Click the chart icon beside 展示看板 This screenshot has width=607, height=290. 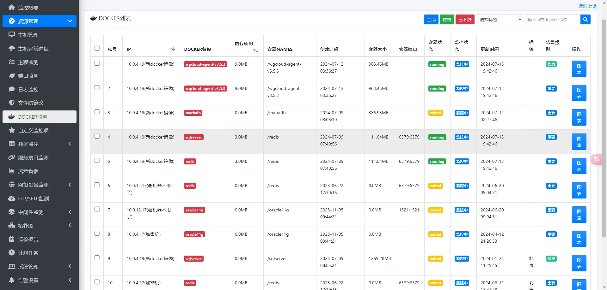coord(12,171)
